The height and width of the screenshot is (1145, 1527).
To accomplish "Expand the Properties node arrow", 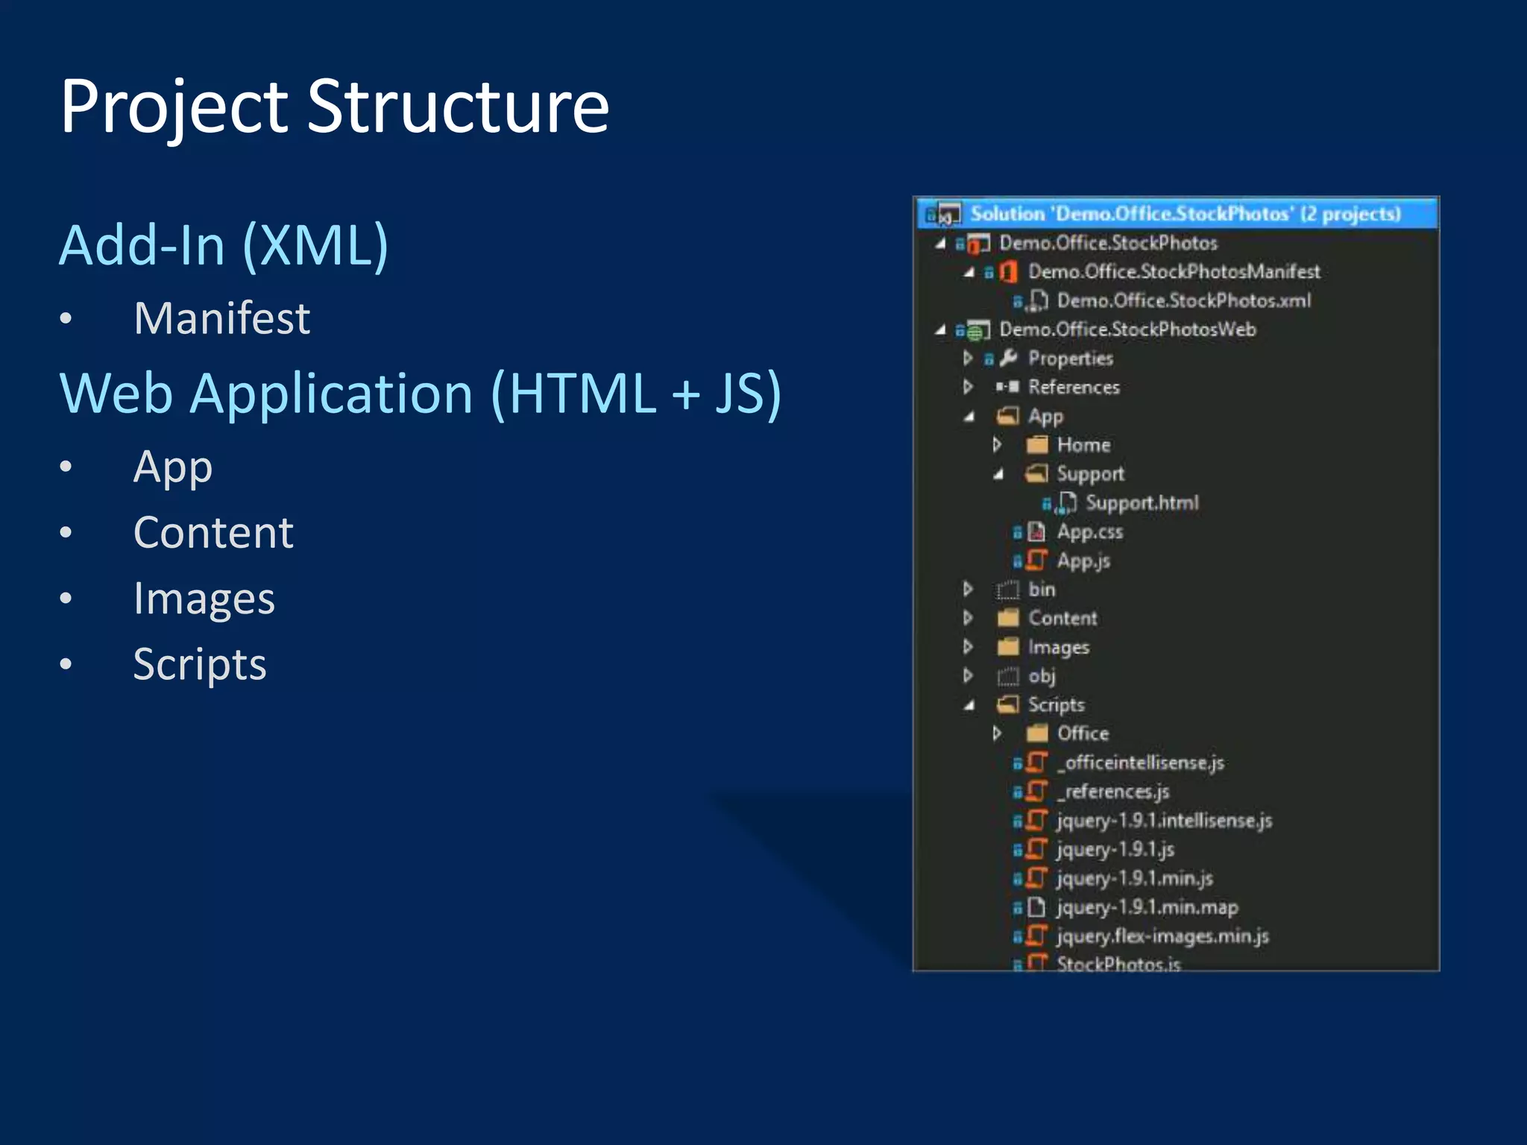I will [968, 359].
